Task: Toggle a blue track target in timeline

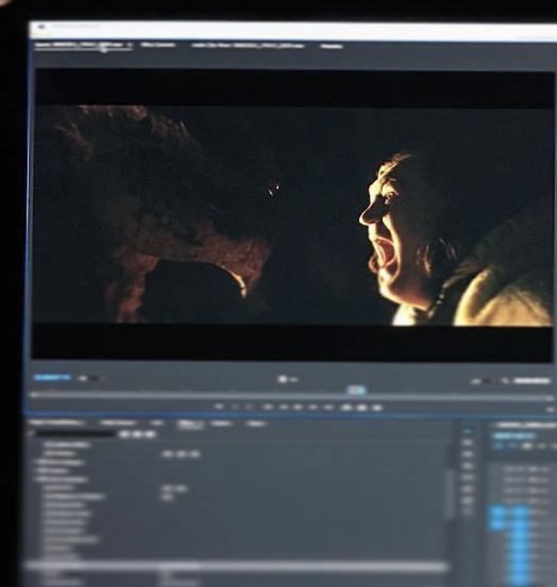Action: click(497, 514)
